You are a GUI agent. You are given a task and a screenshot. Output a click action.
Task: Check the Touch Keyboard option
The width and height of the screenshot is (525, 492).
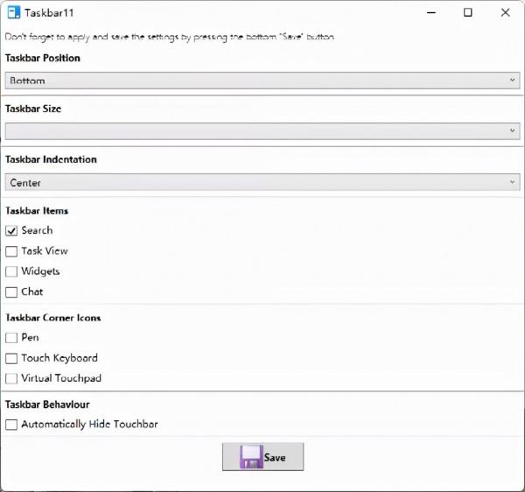11,358
